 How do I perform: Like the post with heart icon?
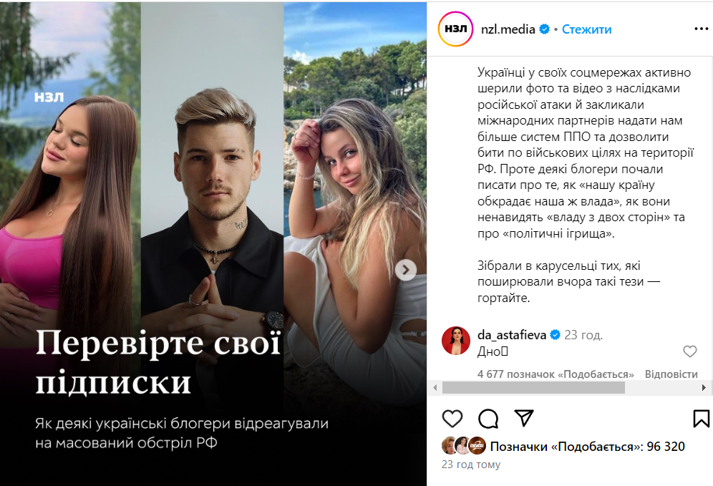452,418
